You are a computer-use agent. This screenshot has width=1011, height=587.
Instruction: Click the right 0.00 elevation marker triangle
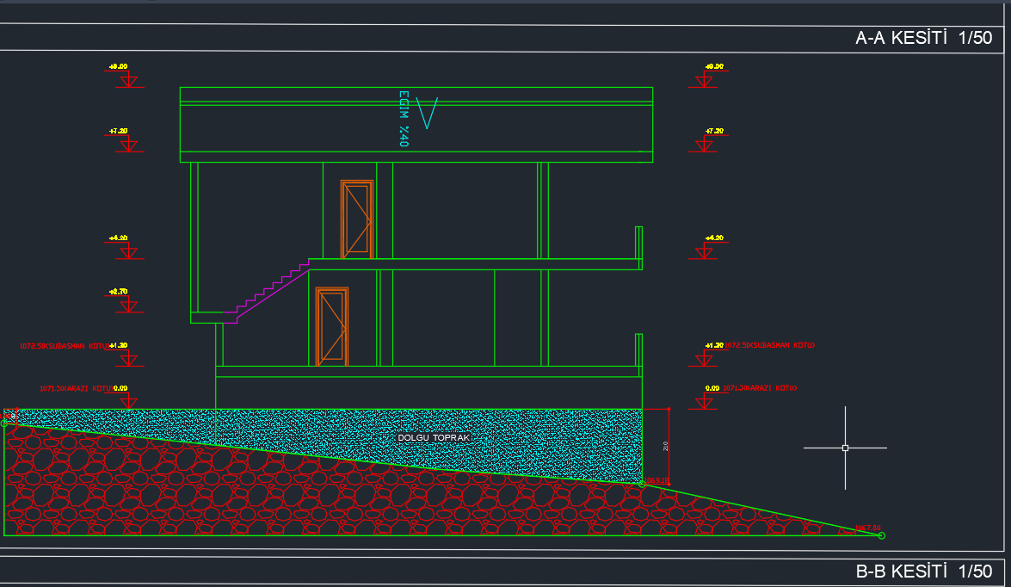[705, 401]
